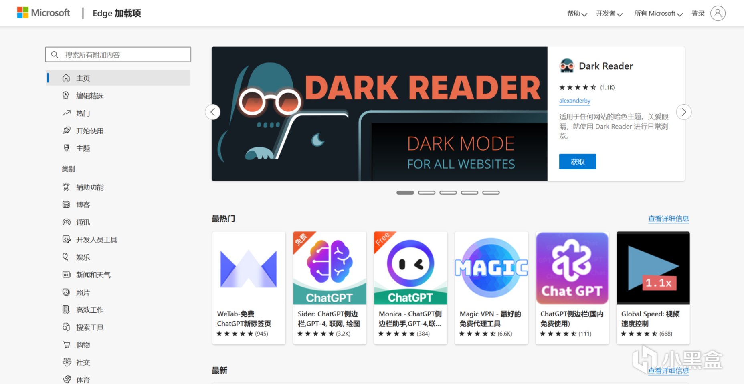Jump to the fifth carousel slide indicator
Image resolution: width=744 pixels, height=384 pixels.
pyautogui.click(x=491, y=193)
